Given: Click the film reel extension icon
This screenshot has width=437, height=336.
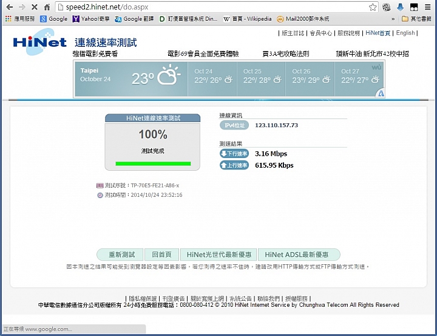Looking at the screenshot, I should point(386,7).
